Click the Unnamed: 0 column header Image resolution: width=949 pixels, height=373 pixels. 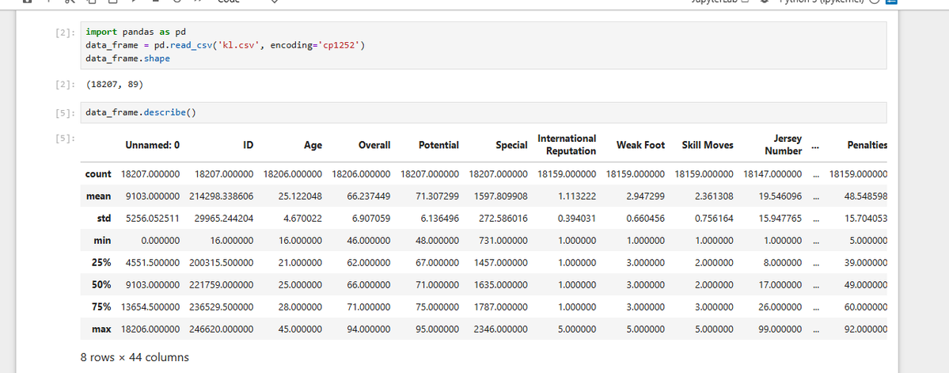[x=152, y=146]
